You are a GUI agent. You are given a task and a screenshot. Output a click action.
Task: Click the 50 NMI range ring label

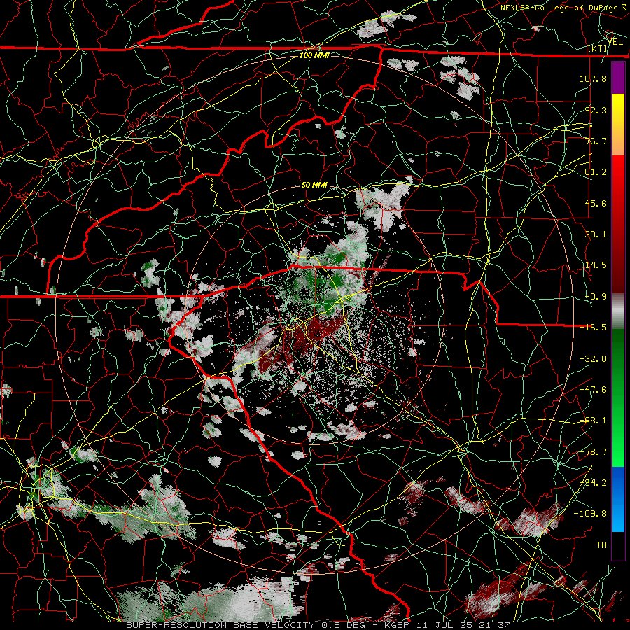coord(314,185)
